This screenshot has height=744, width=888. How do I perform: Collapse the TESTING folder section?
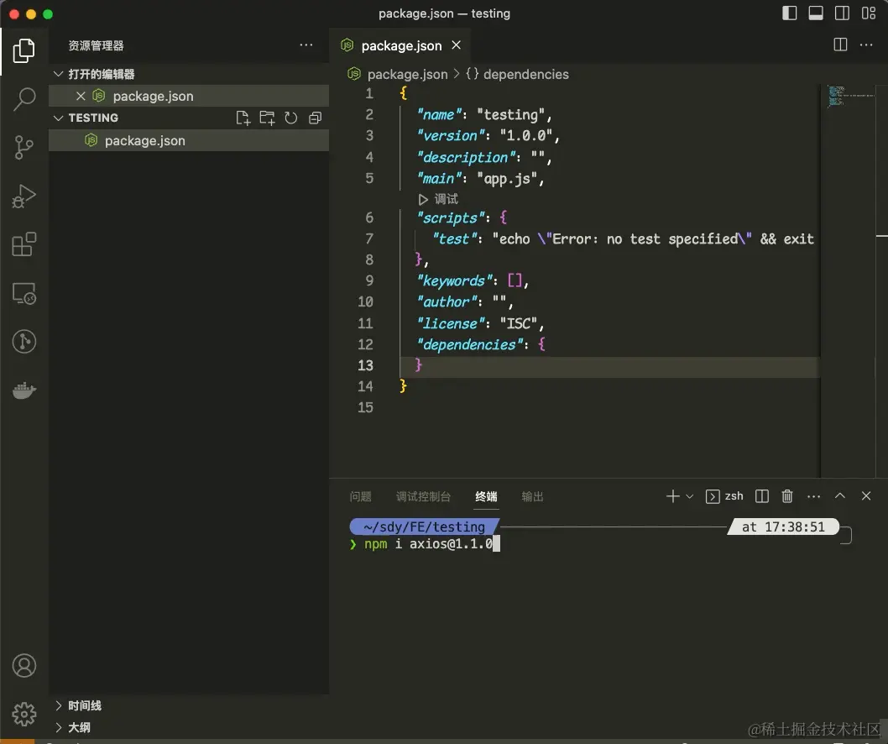tap(58, 118)
